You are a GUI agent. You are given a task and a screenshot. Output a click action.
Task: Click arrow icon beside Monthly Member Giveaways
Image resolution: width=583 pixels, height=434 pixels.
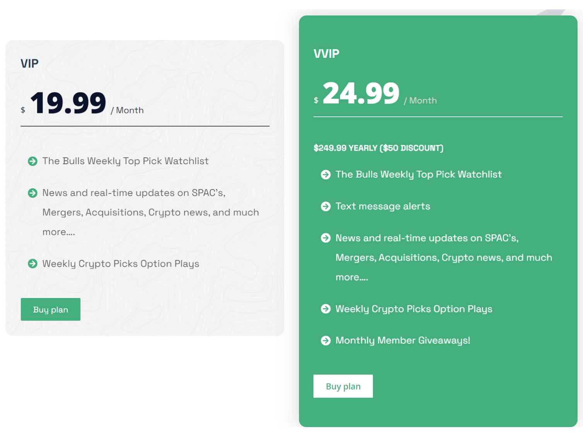(x=326, y=341)
